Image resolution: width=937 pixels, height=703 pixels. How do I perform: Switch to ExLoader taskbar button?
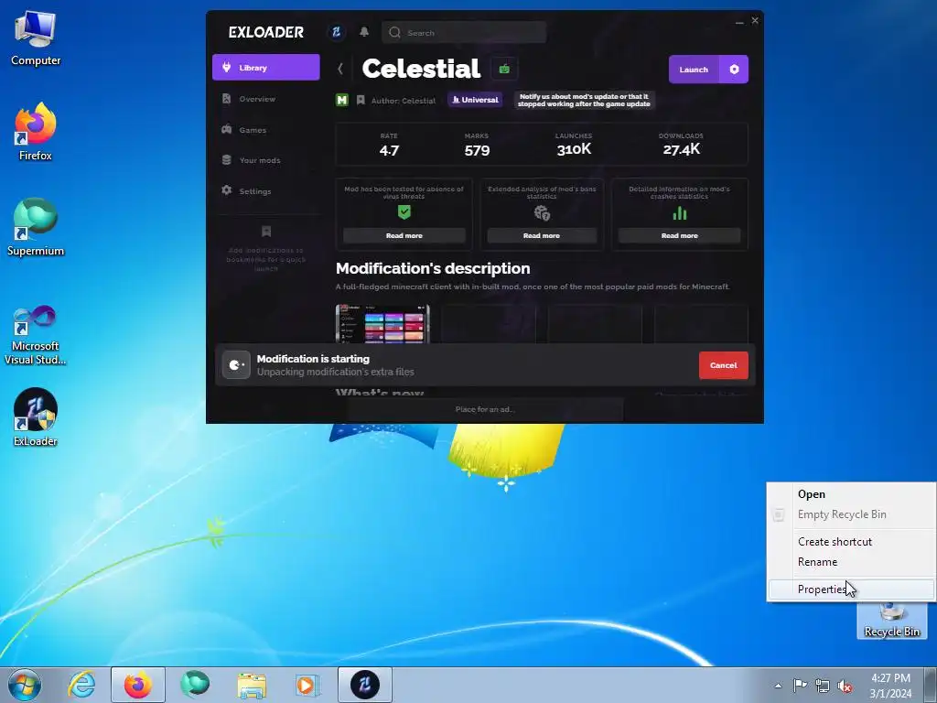point(365,685)
